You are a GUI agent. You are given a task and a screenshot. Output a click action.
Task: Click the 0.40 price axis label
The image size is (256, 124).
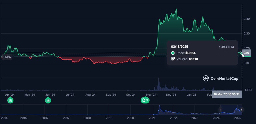(247, 19)
